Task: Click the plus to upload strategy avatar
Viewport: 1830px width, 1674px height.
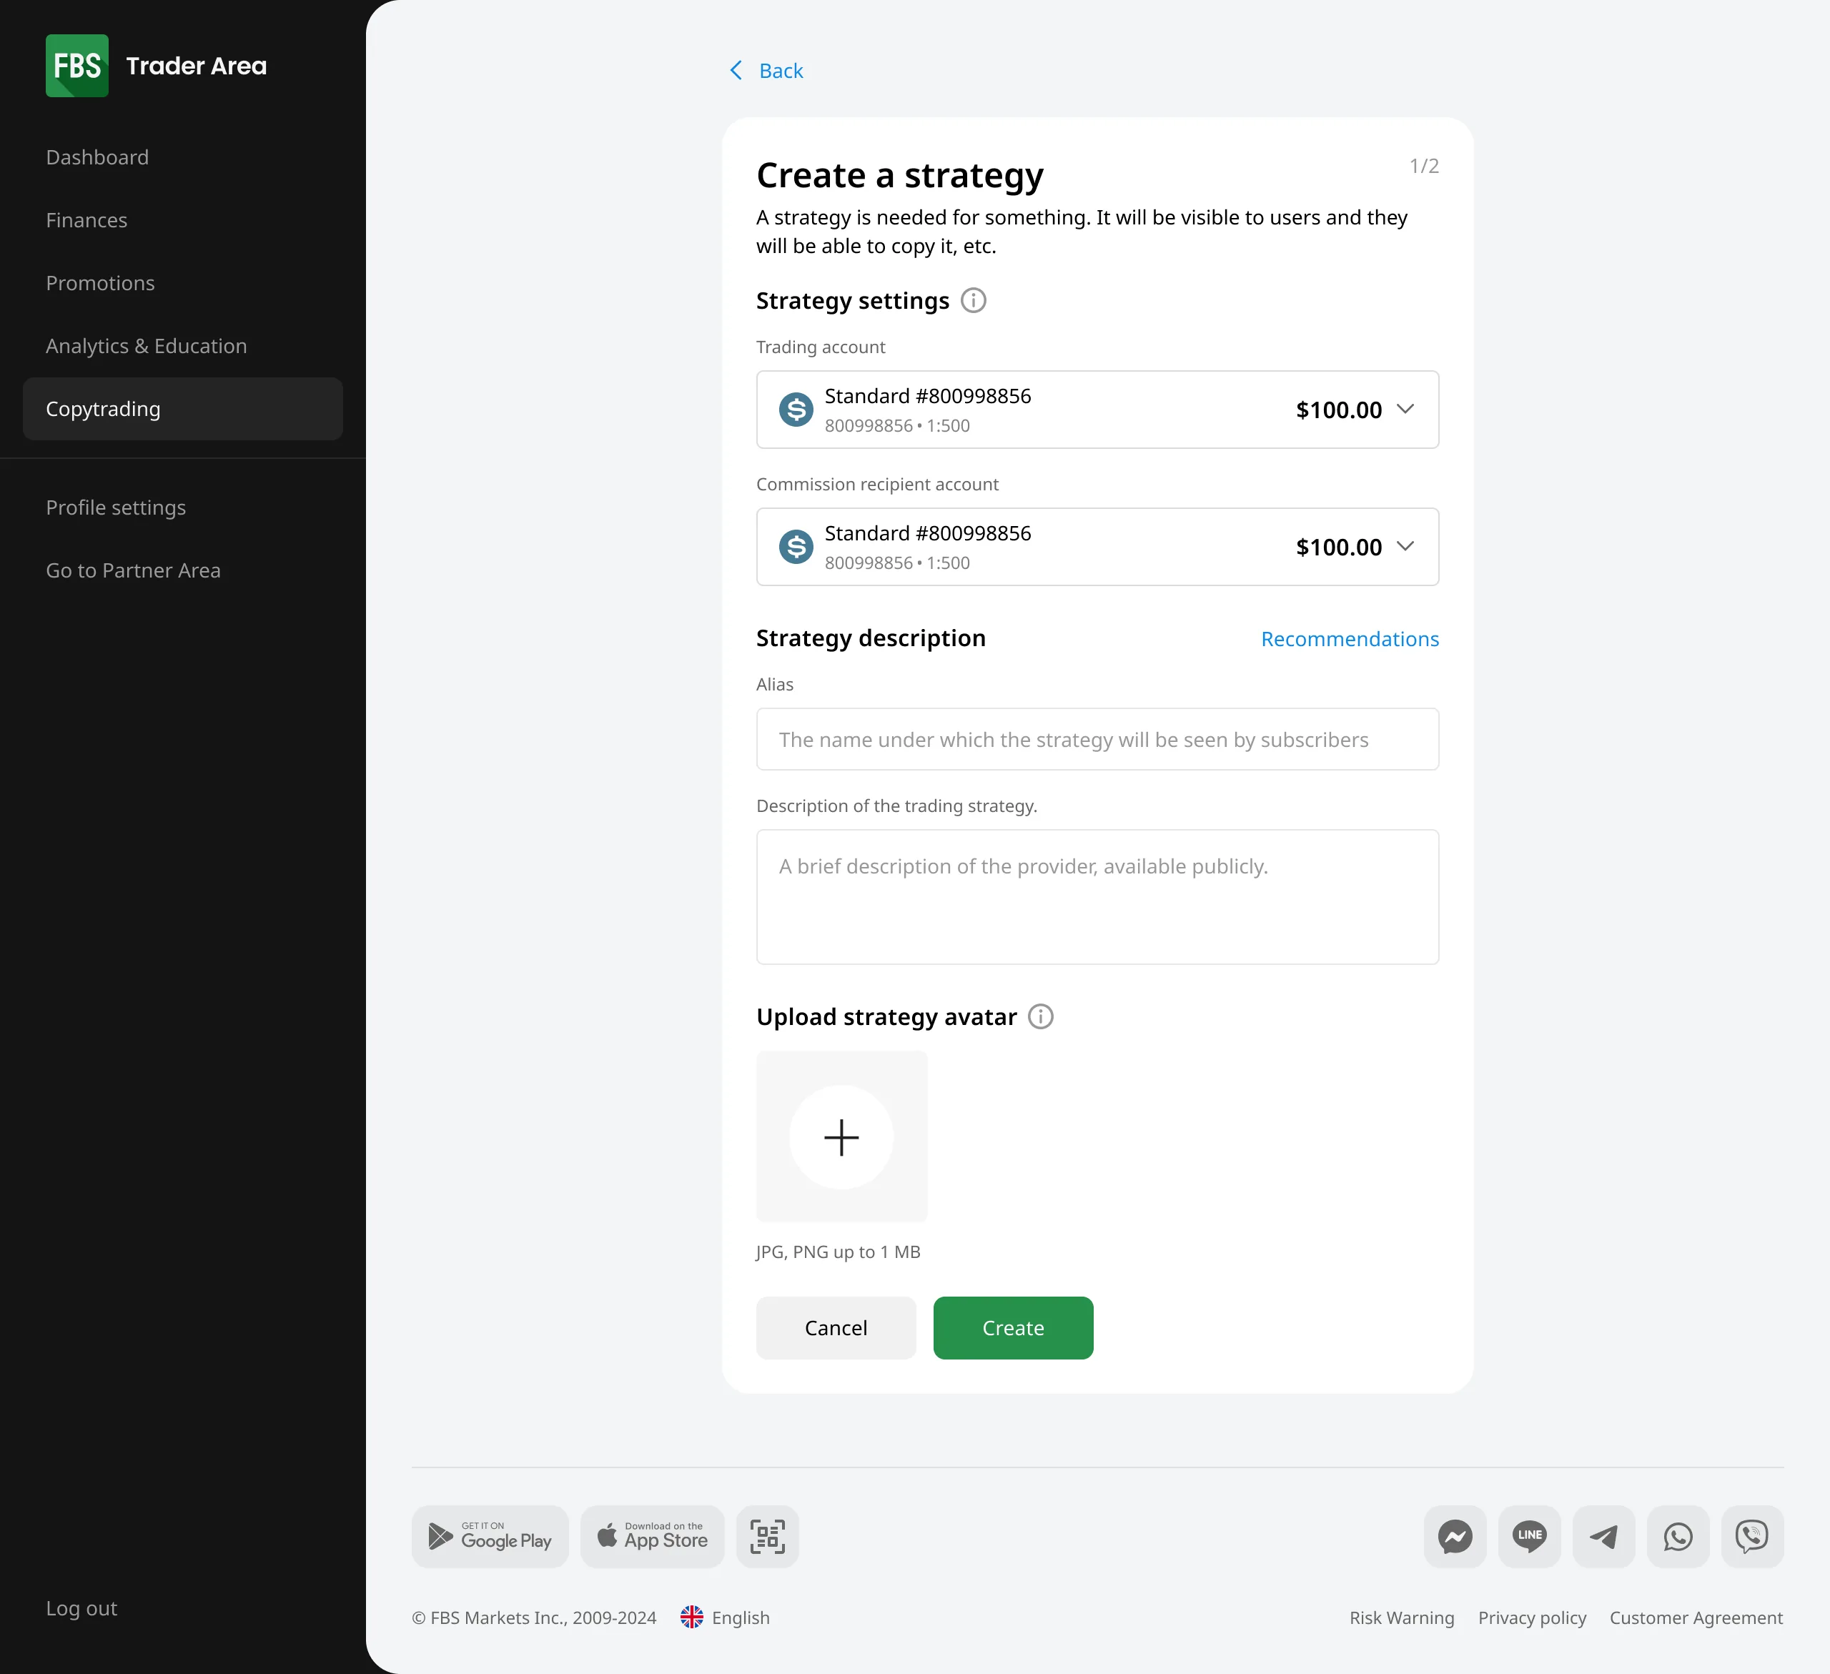Action: coord(841,1136)
